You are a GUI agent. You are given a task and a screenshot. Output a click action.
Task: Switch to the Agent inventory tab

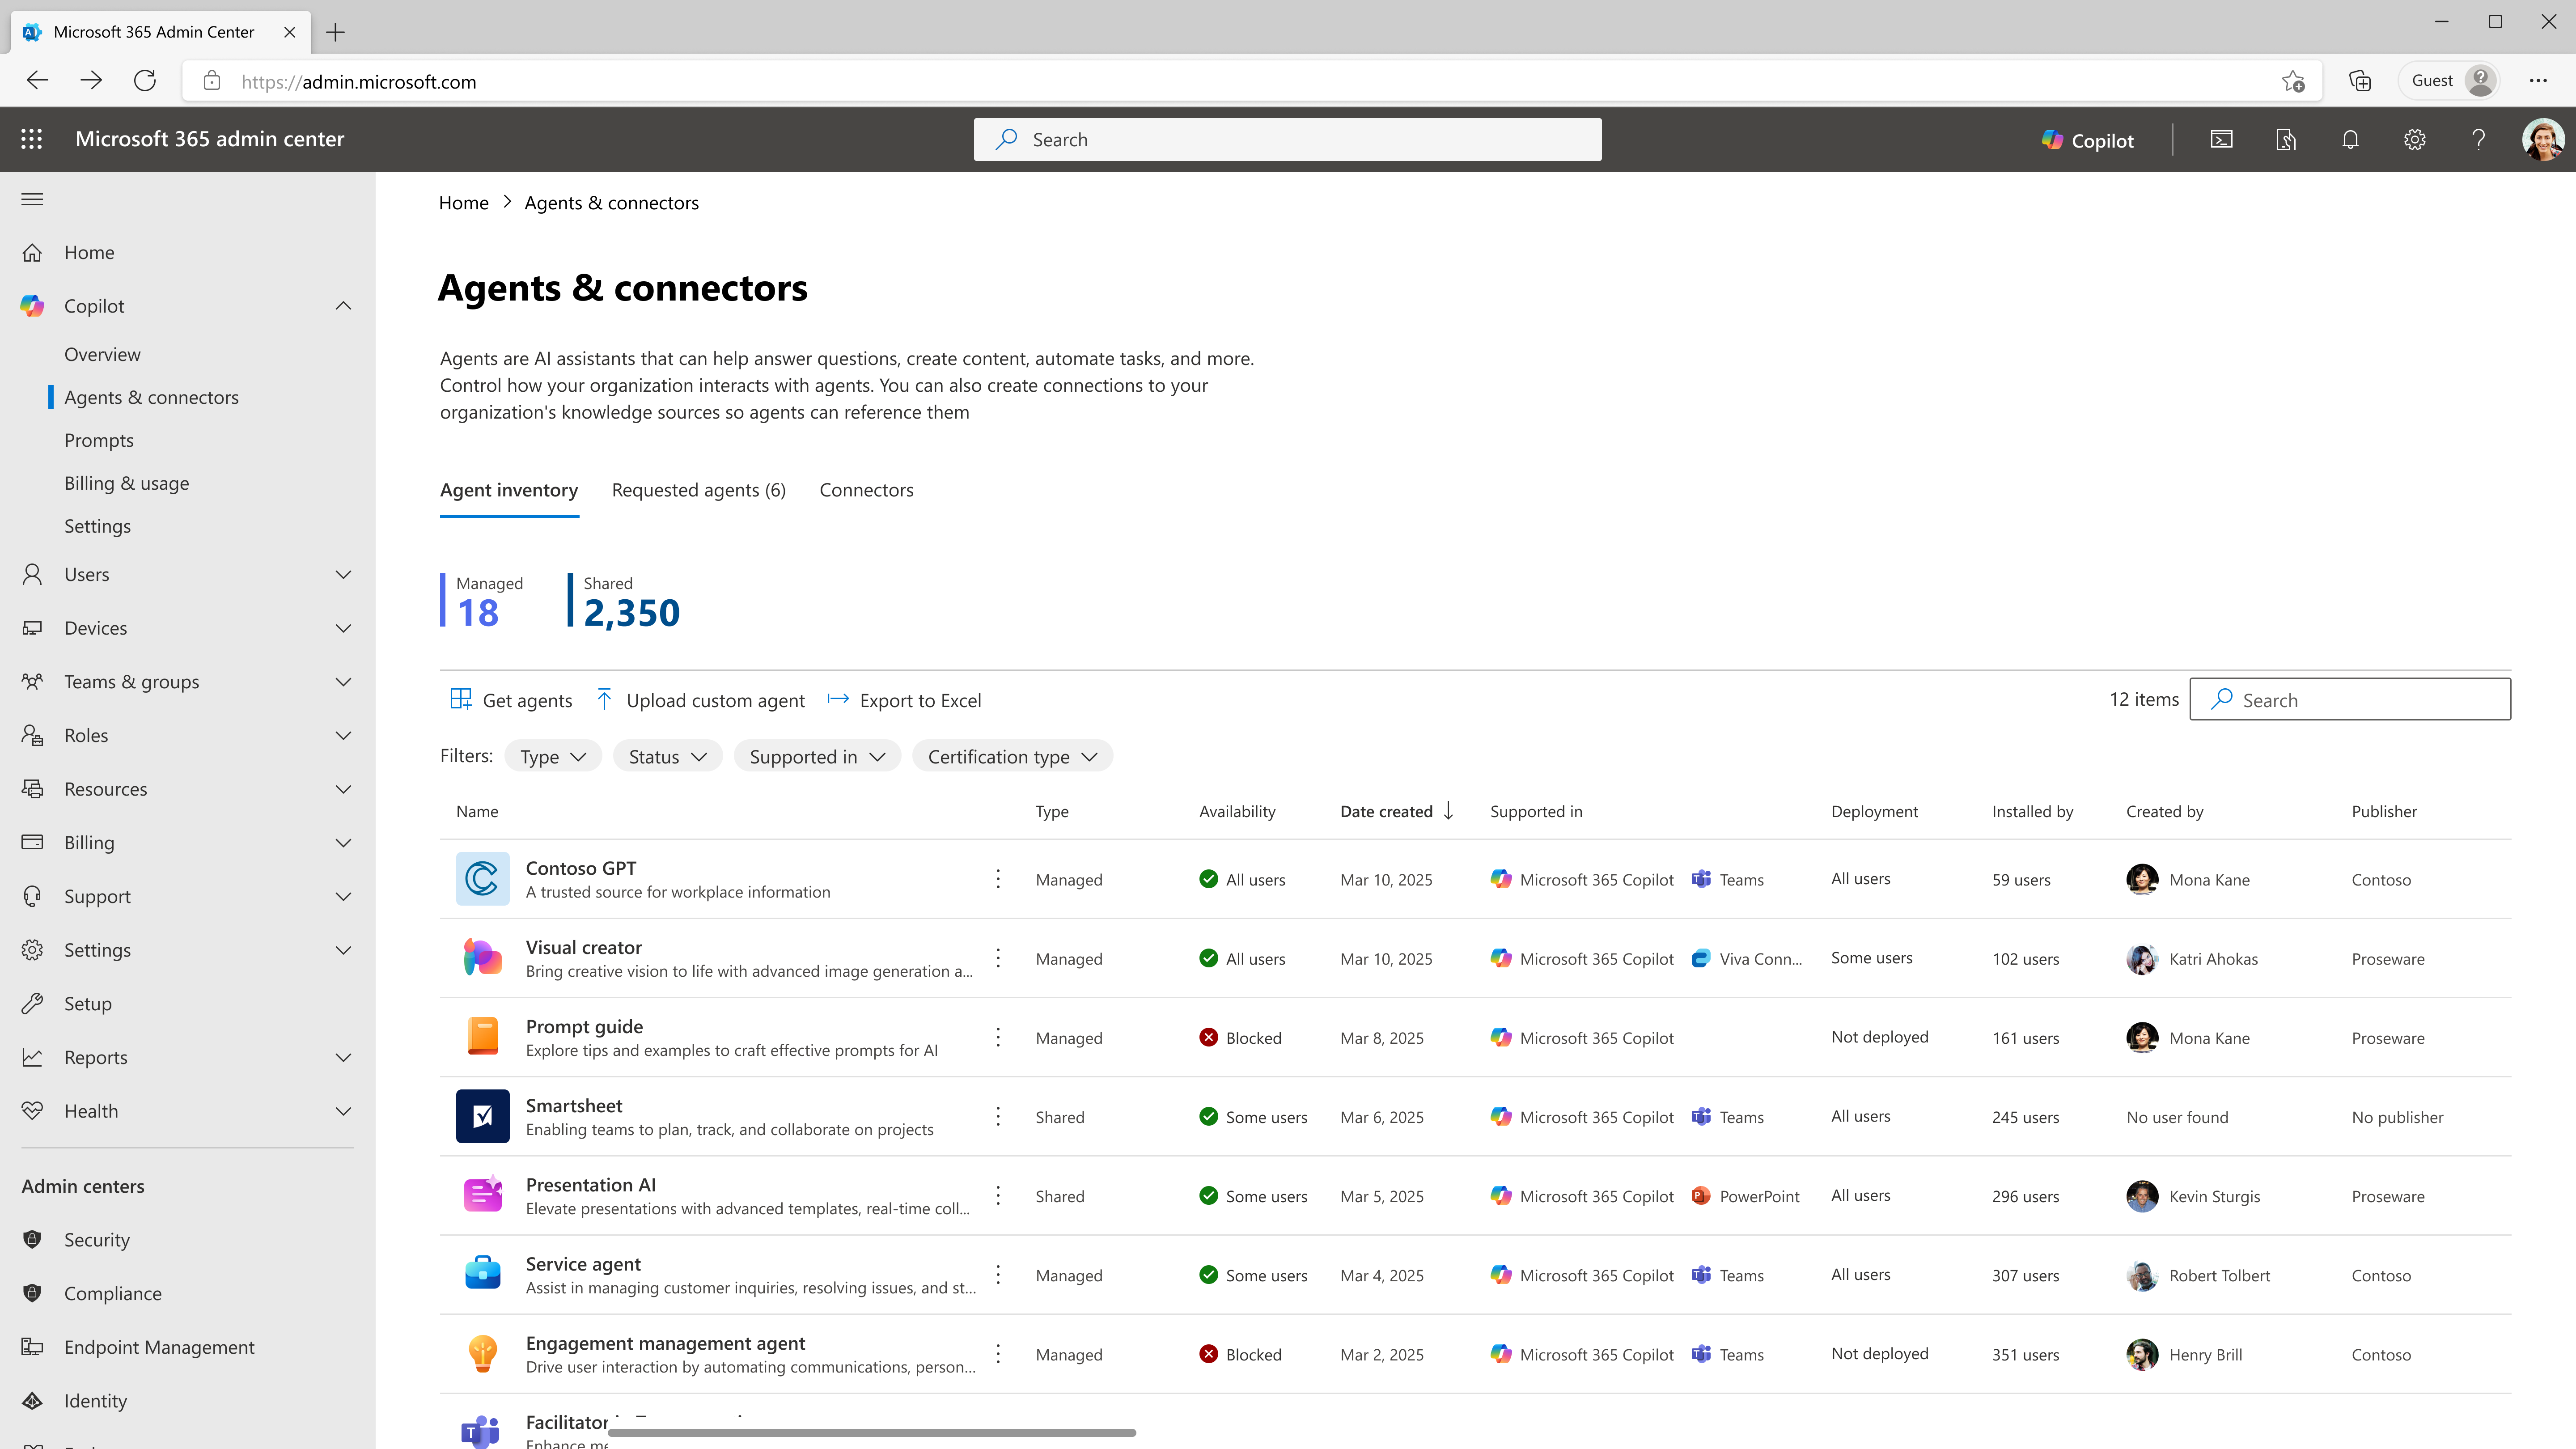pyautogui.click(x=509, y=490)
